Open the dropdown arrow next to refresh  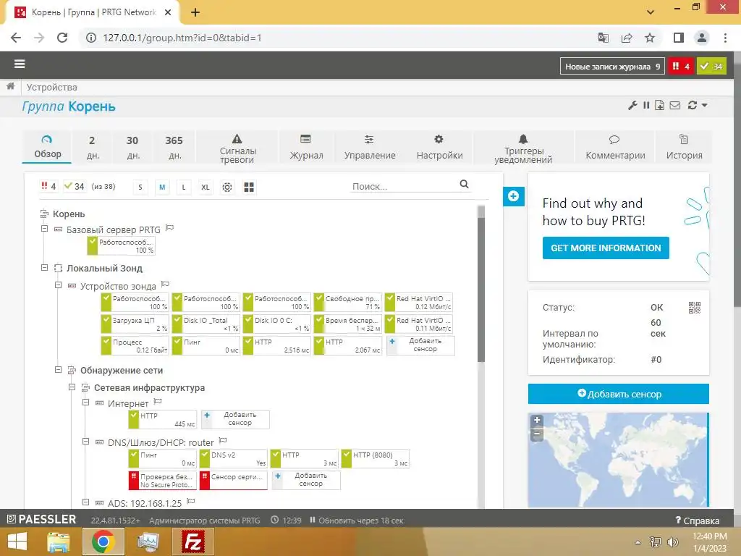[705, 106]
